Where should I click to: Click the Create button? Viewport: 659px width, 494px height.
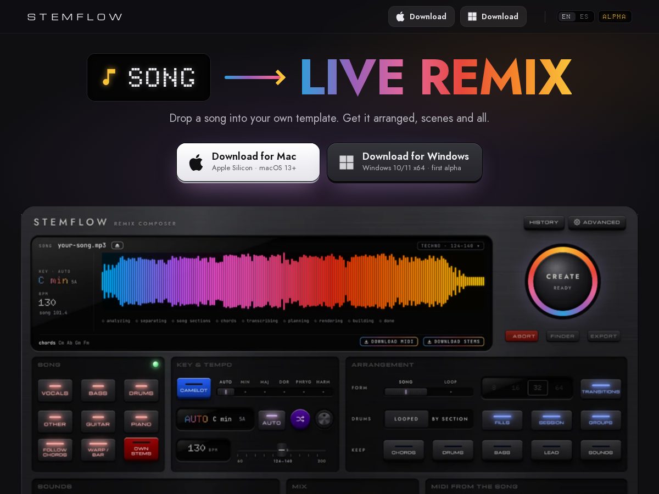(563, 280)
